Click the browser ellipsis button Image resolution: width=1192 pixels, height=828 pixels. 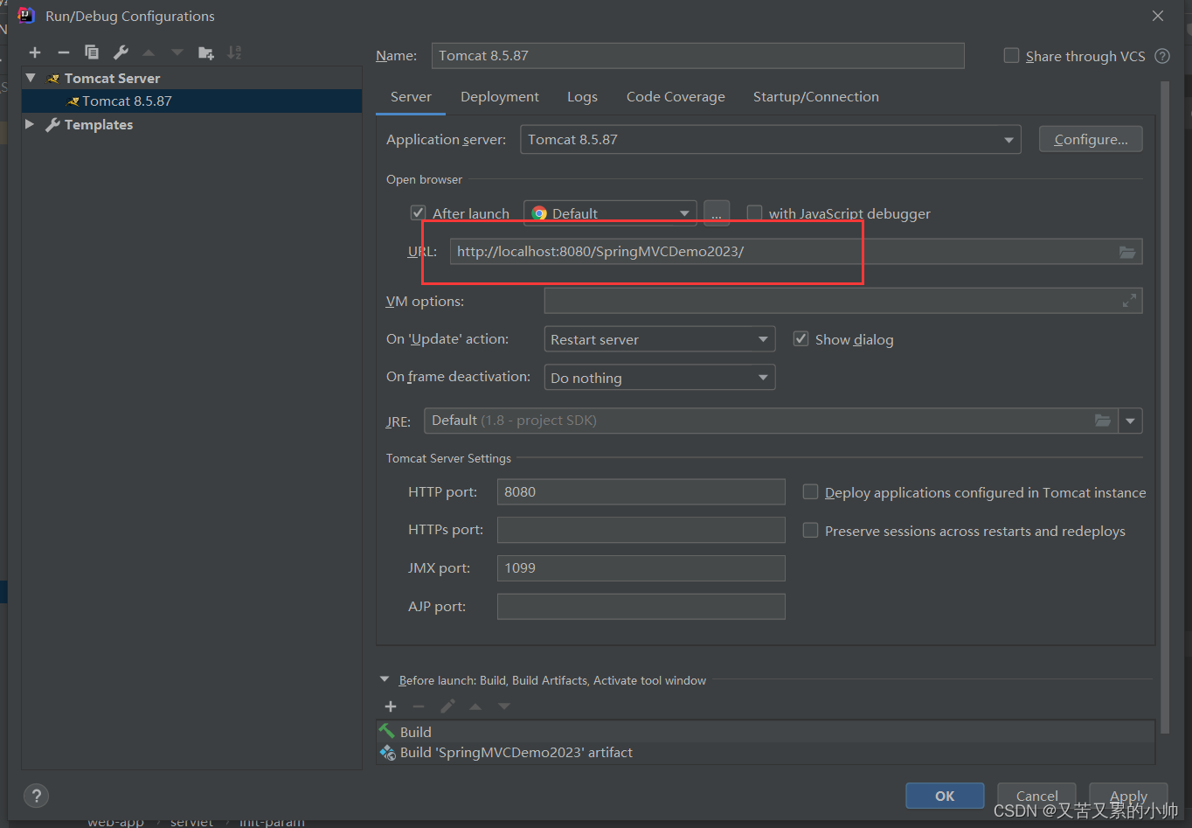(x=717, y=213)
